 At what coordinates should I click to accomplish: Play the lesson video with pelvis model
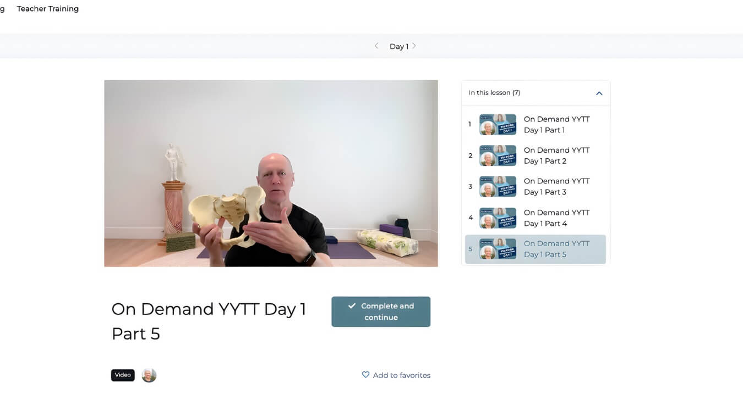pyautogui.click(x=271, y=174)
